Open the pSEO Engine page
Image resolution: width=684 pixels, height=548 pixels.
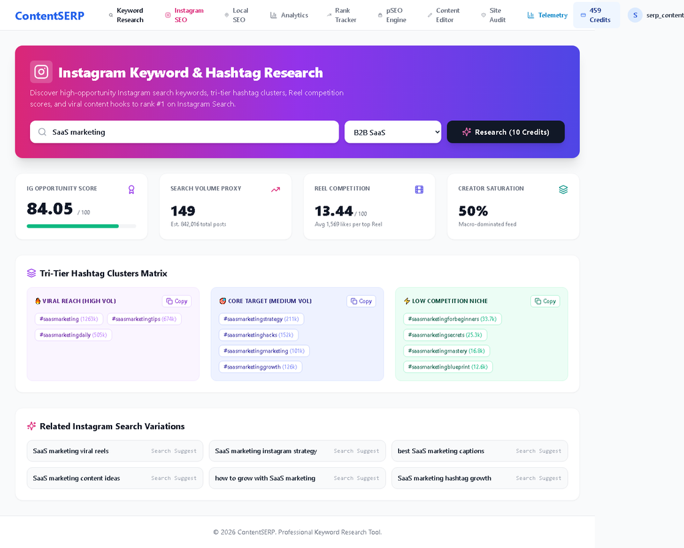pos(391,15)
